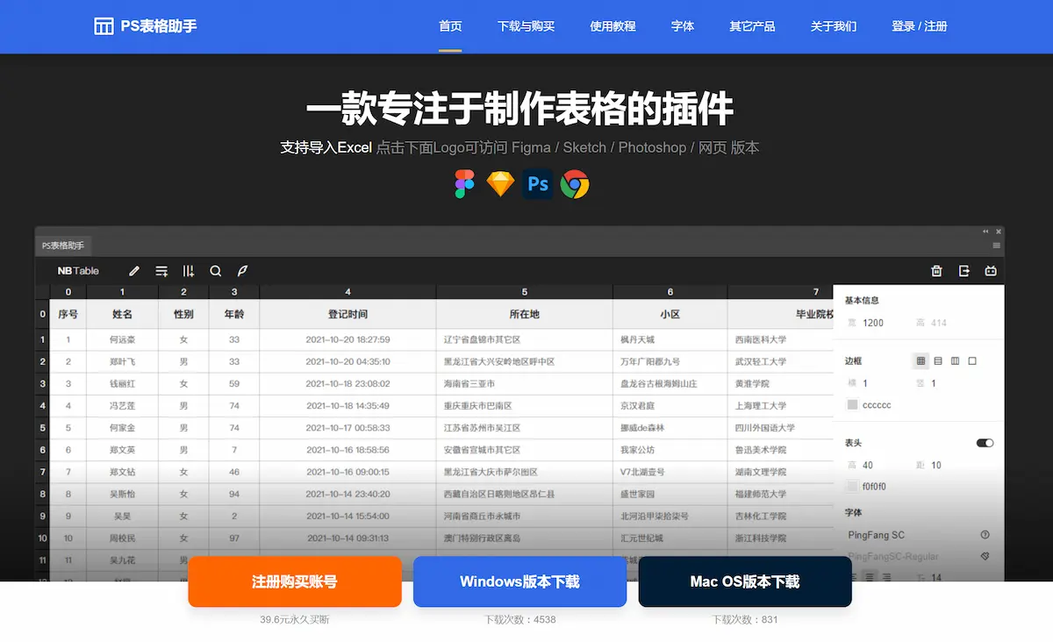
Task: Select the horizontal-borders-only icon
Action: 938,360
